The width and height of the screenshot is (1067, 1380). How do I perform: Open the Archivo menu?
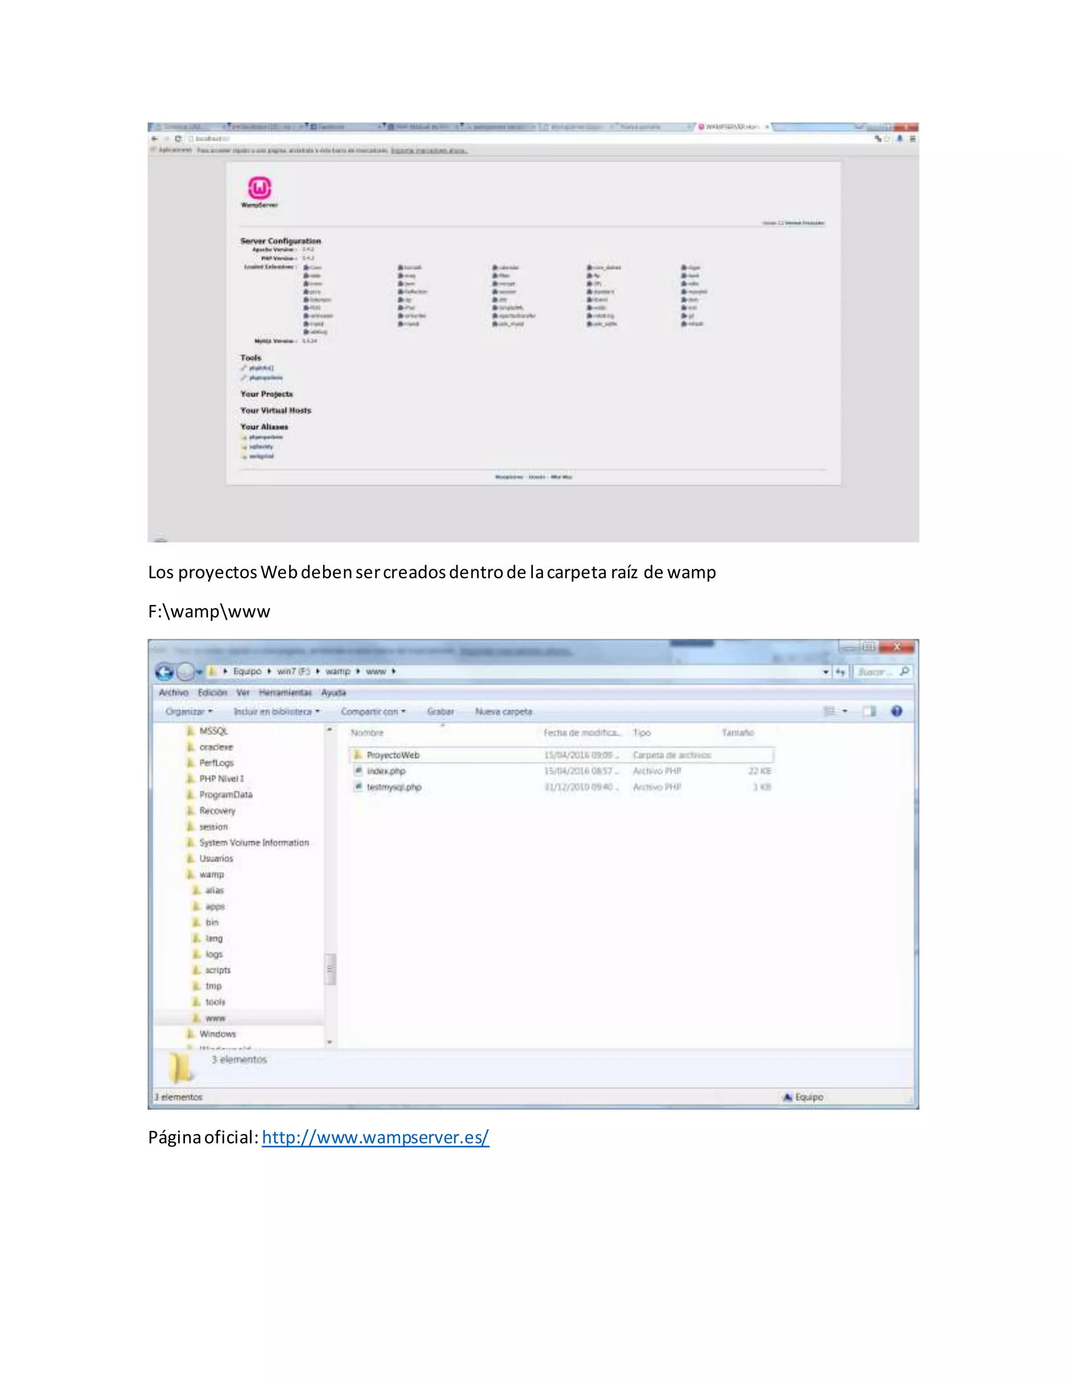click(173, 693)
